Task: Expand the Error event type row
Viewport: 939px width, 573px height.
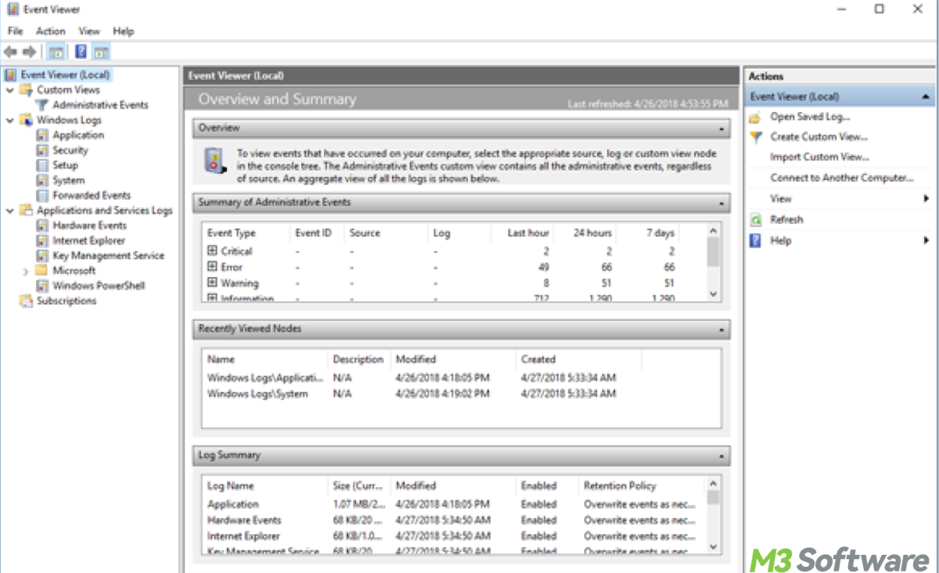Action: pyautogui.click(x=211, y=267)
